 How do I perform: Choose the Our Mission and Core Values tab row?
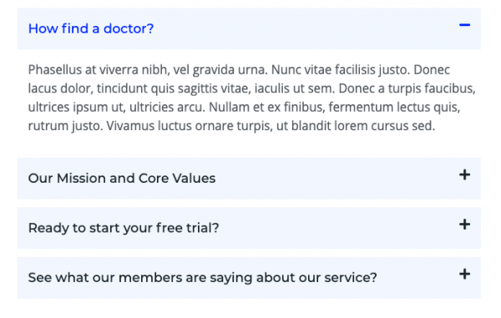point(249,179)
